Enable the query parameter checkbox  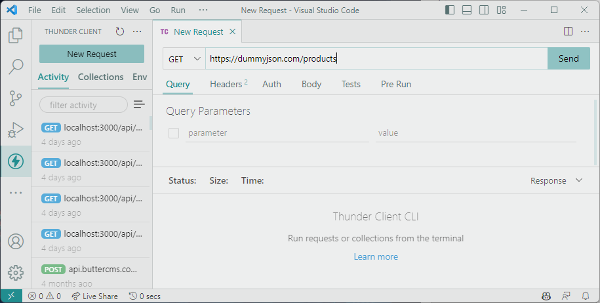click(174, 133)
